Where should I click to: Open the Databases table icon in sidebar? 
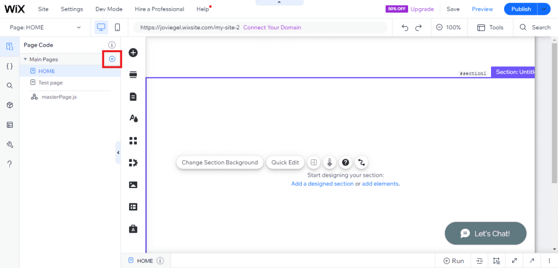point(10,124)
